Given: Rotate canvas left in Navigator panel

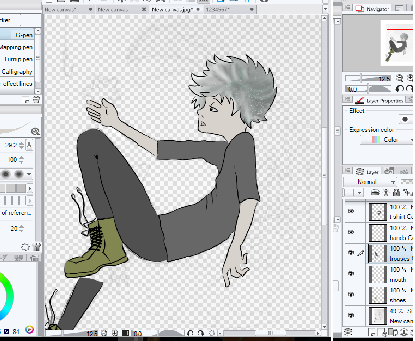Looking at the screenshot, I should click(x=399, y=89).
